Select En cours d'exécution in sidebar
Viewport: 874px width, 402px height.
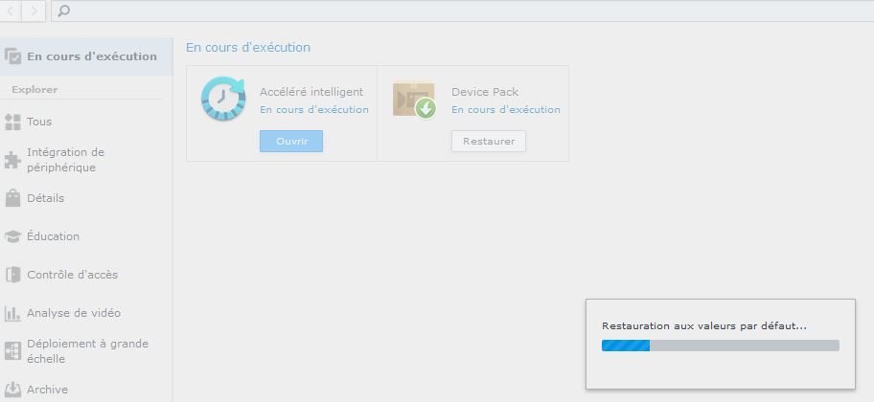(x=86, y=56)
